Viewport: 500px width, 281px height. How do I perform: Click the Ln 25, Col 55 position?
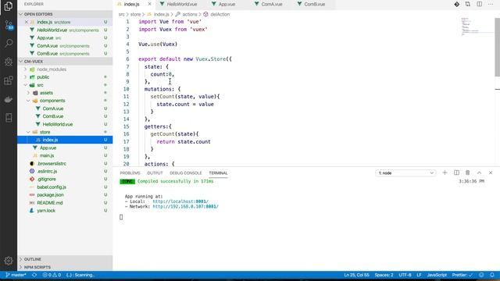click(x=356, y=275)
